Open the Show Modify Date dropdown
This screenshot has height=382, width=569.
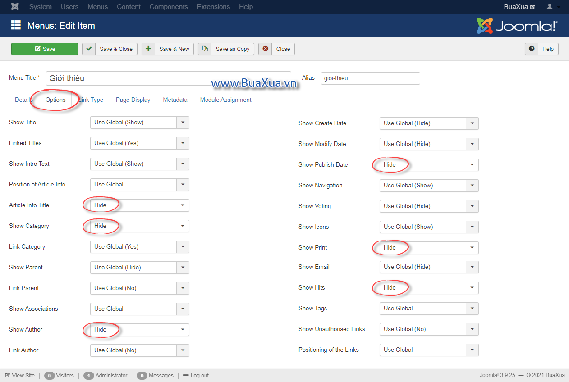coord(429,144)
